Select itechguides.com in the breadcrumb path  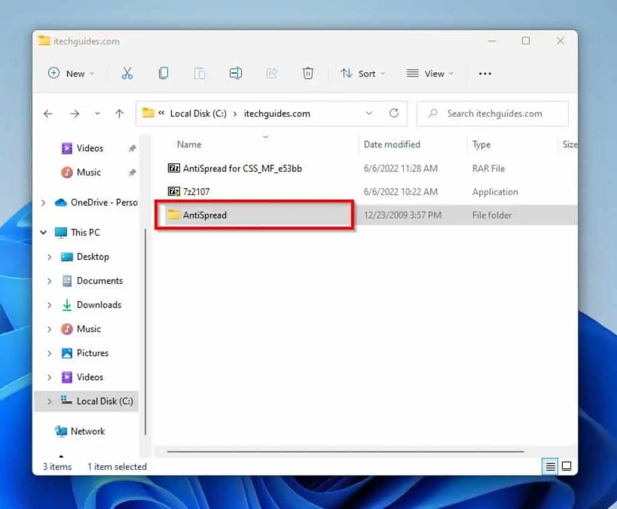click(x=277, y=113)
